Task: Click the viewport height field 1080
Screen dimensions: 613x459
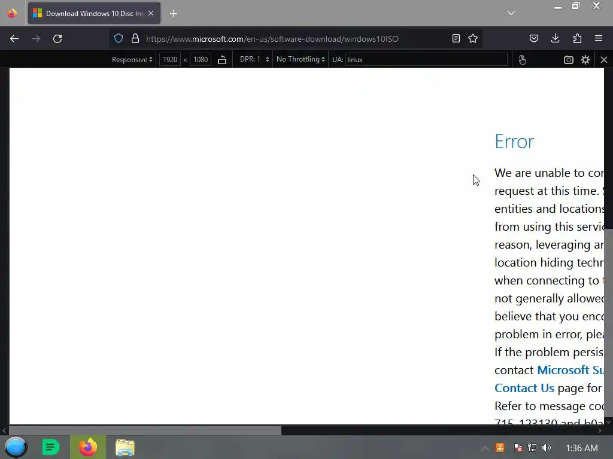Action: [x=201, y=60]
